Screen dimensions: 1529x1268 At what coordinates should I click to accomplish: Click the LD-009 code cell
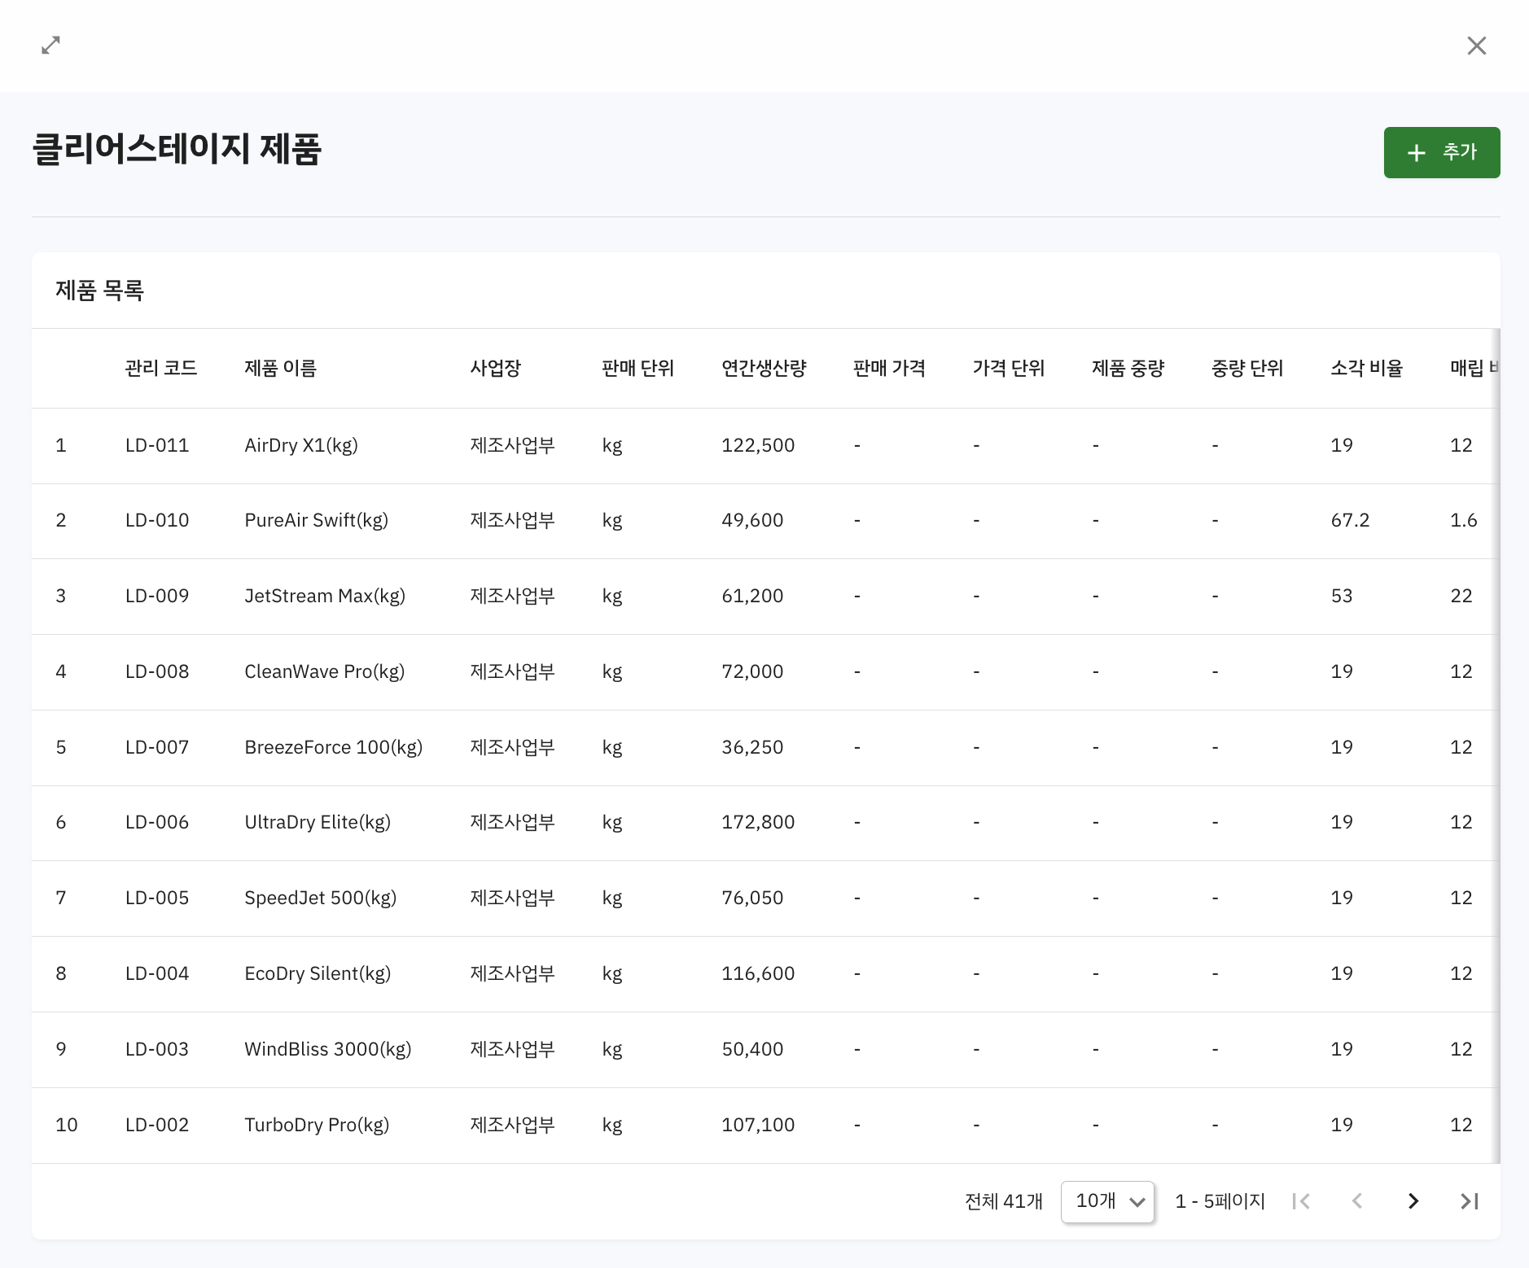pos(157,597)
